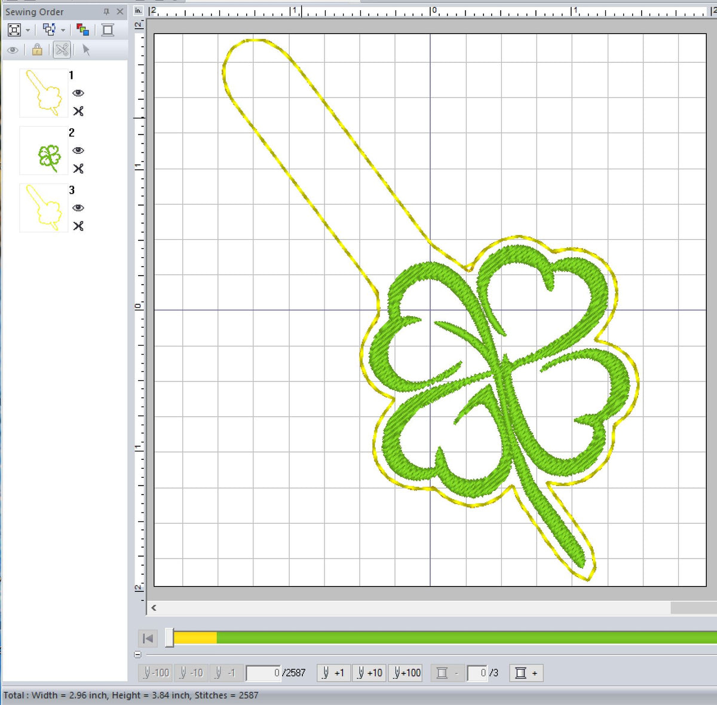Jump to the start of the stitch simulation
The width and height of the screenshot is (717, 705).
click(148, 638)
